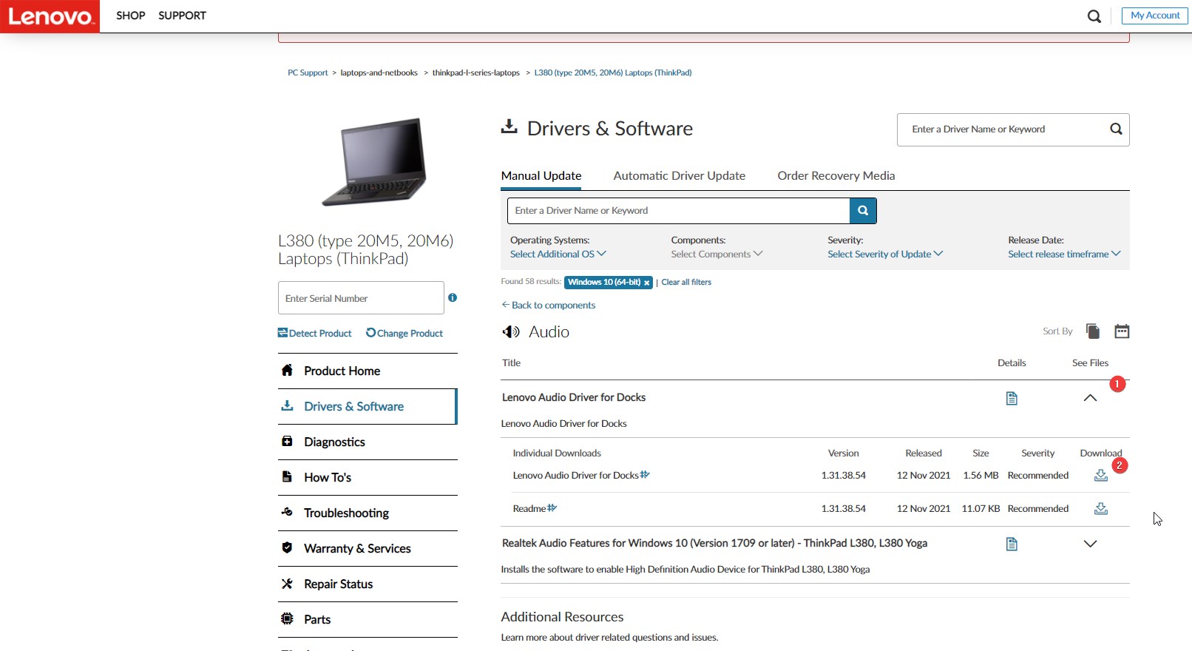The height and width of the screenshot is (651, 1192).
Task: Click the My Account button
Action: 1155,16
